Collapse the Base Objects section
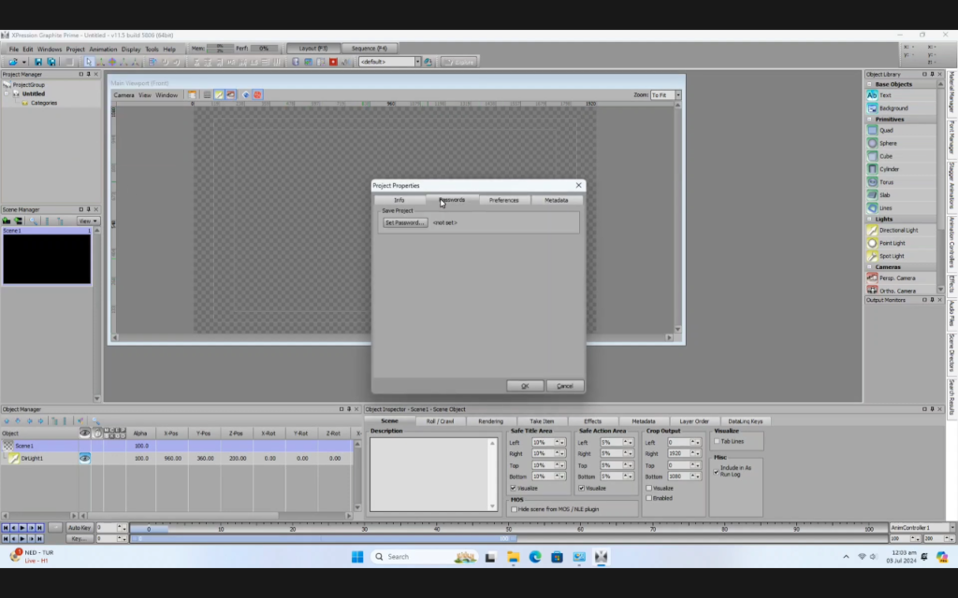 869,84
